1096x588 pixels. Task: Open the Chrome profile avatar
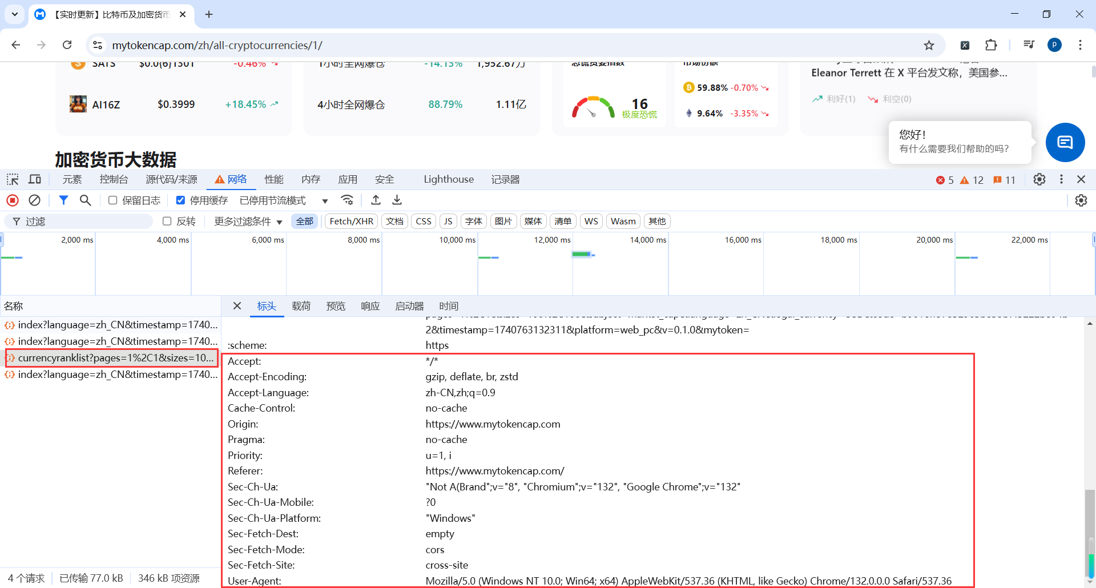pyautogui.click(x=1054, y=45)
